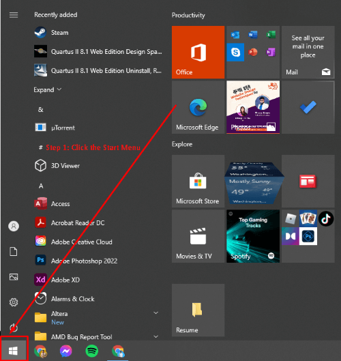Open the Spotify Top Gaming Tracks tile
This screenshot has width=341, height=361.
pos(253,236)
